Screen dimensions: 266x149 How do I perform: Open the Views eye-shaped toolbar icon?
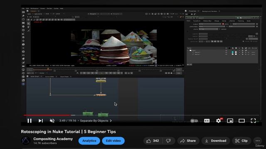pos(23,55)
